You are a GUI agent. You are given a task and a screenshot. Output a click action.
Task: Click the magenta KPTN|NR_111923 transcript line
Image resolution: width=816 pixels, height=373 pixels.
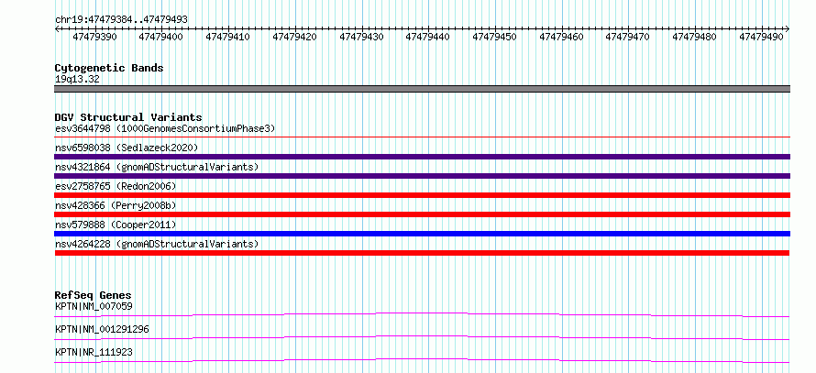[422, 360]
